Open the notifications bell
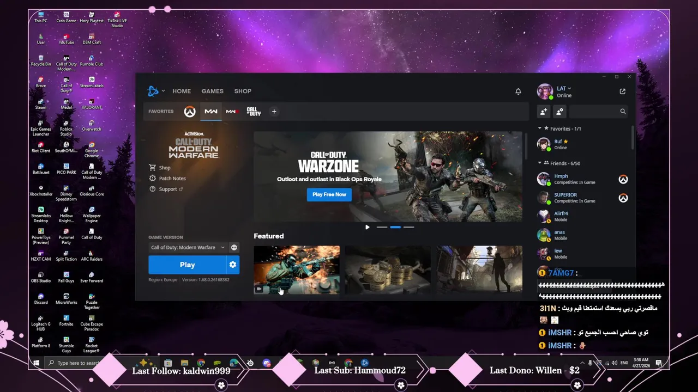 (x=518, y=91)
